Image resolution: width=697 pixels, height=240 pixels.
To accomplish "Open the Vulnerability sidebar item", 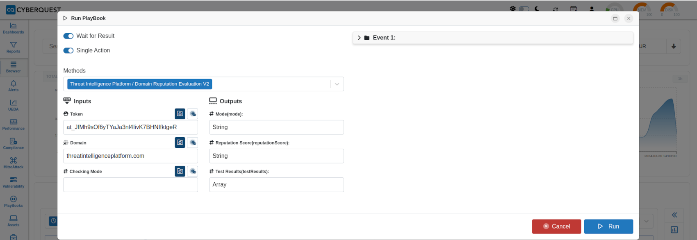I will (14, 182).
